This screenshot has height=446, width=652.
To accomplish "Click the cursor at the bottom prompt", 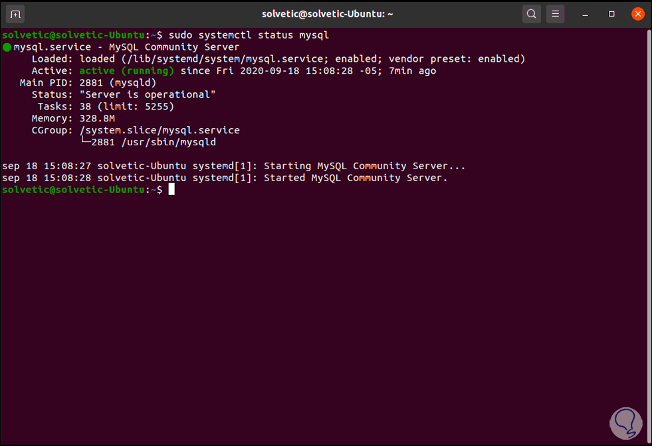I will [x=171, y=190].
